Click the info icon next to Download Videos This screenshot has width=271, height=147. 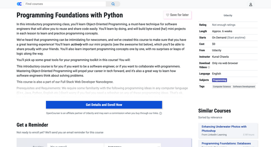click(x=208, y=67)
